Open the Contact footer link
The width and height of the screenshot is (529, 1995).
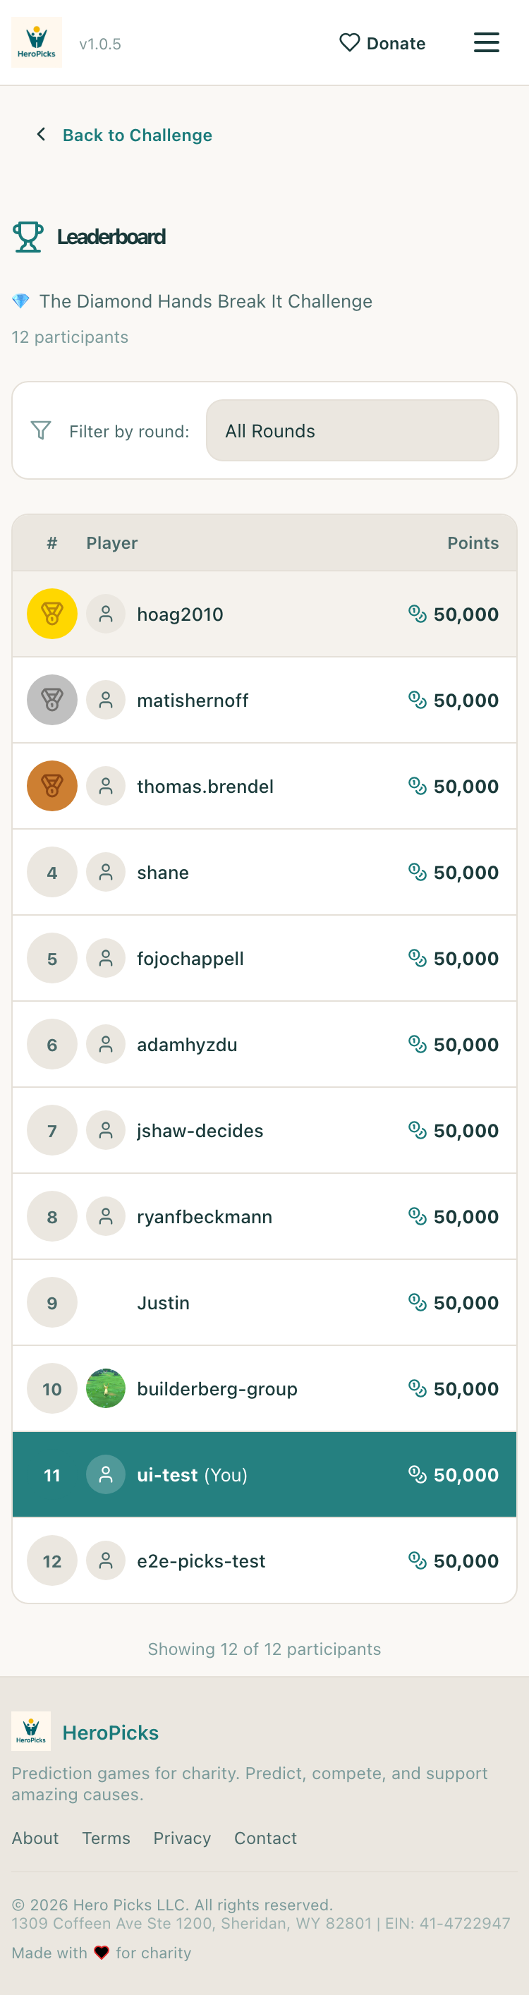coord(266,1838)
